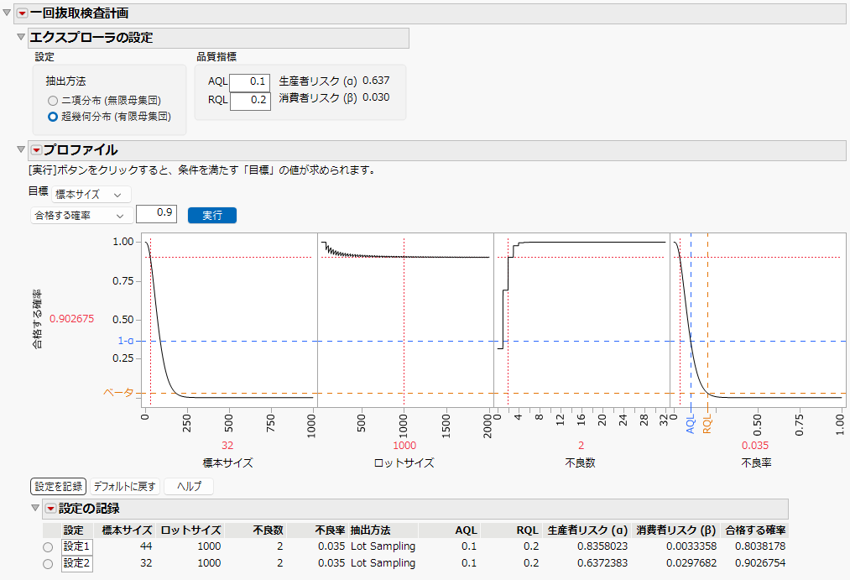Click the blue 1-α reference label
Image resolution: width=850 pixels, height=580 pixels.
pos(125,341)
